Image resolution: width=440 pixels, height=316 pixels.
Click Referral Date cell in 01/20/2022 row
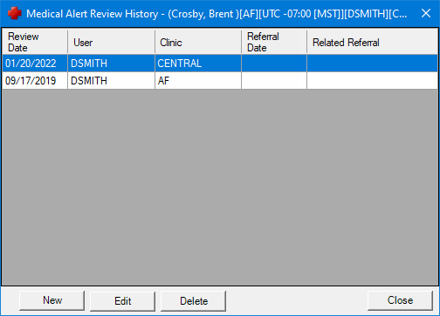click(x=274, y=64)
